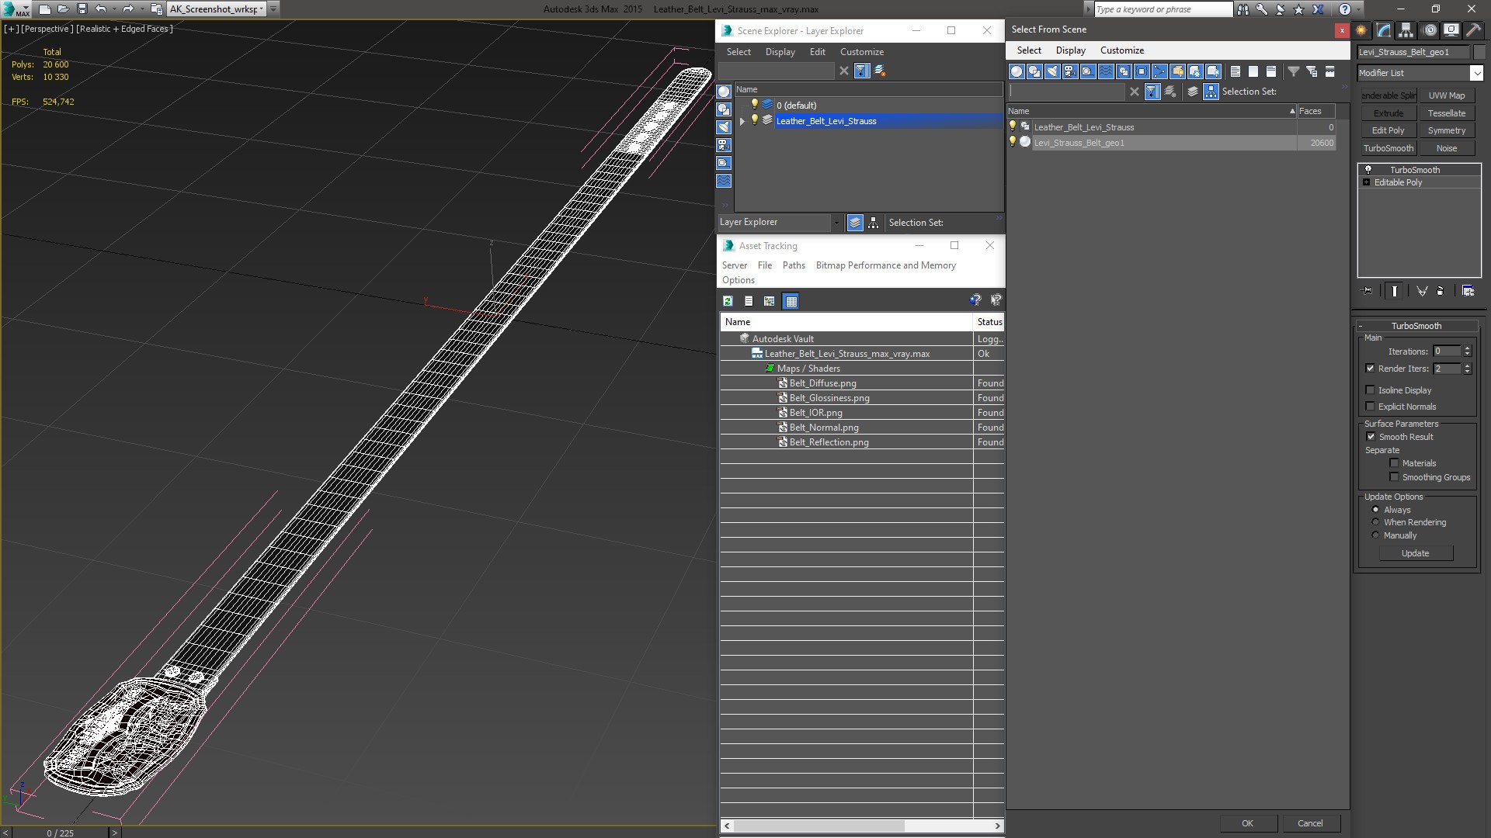
Task: Open the Paths menu in Asset Tracking
Action: pyautogui.click(x=793, y=265)
